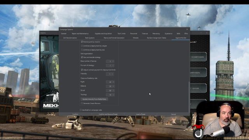Click the Percent of strategy value field

coord(109,66)
